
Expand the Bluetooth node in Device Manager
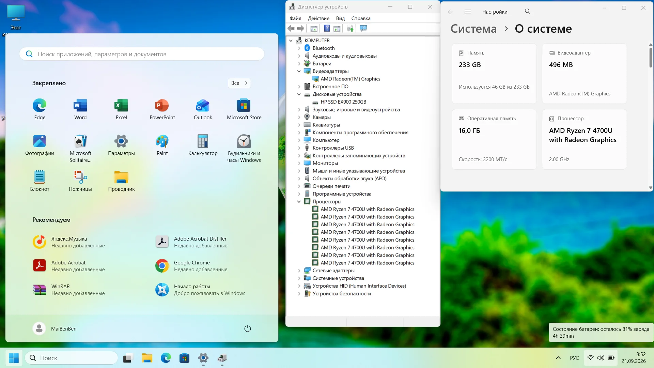pos(299,48)
